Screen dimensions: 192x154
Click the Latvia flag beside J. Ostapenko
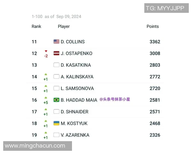[56, 53]
